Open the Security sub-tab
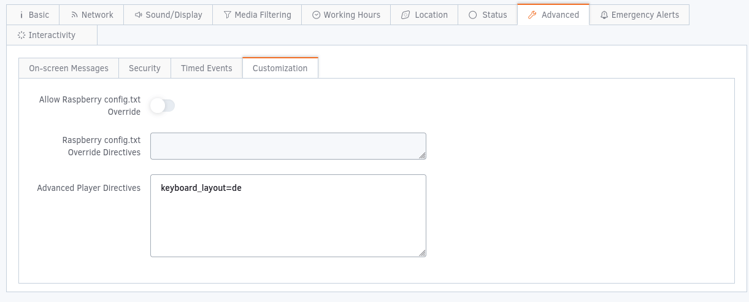This screenshot has height=302, width=749. [x=145, y=68]
